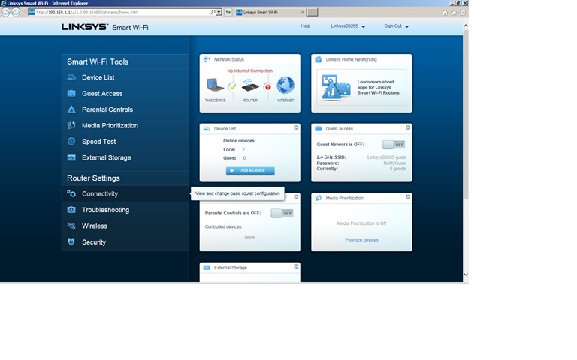
Task: Open the browser Tools gear
Action: (x=463, y=13)
